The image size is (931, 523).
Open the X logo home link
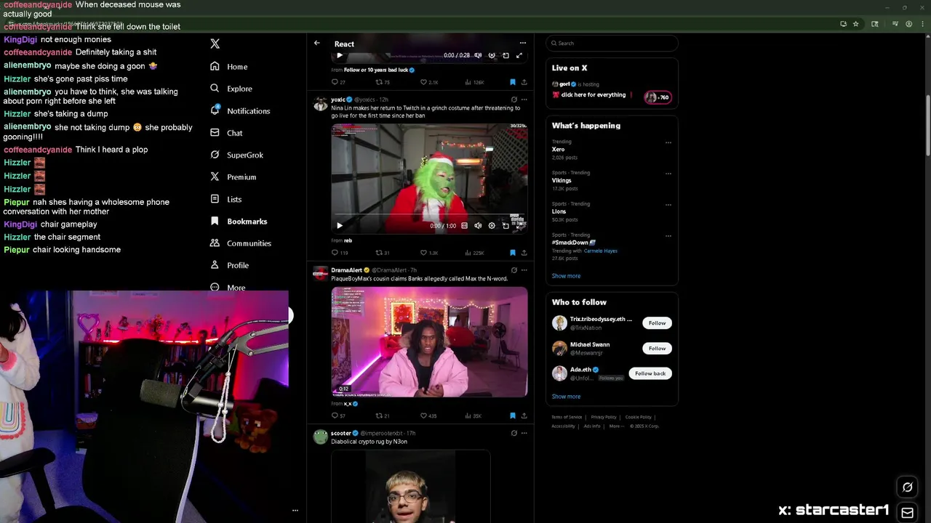click(215, 44)
